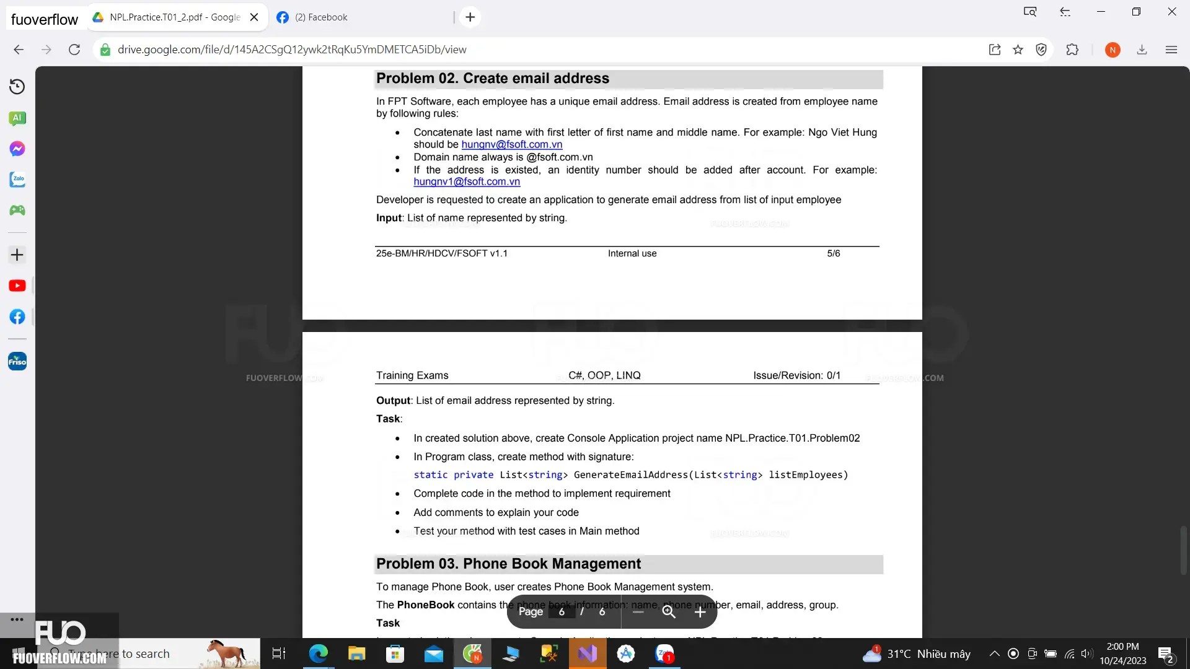Open Task View on the taskbar
Screen dimensions: 1190x669
[x=279, y=654]
